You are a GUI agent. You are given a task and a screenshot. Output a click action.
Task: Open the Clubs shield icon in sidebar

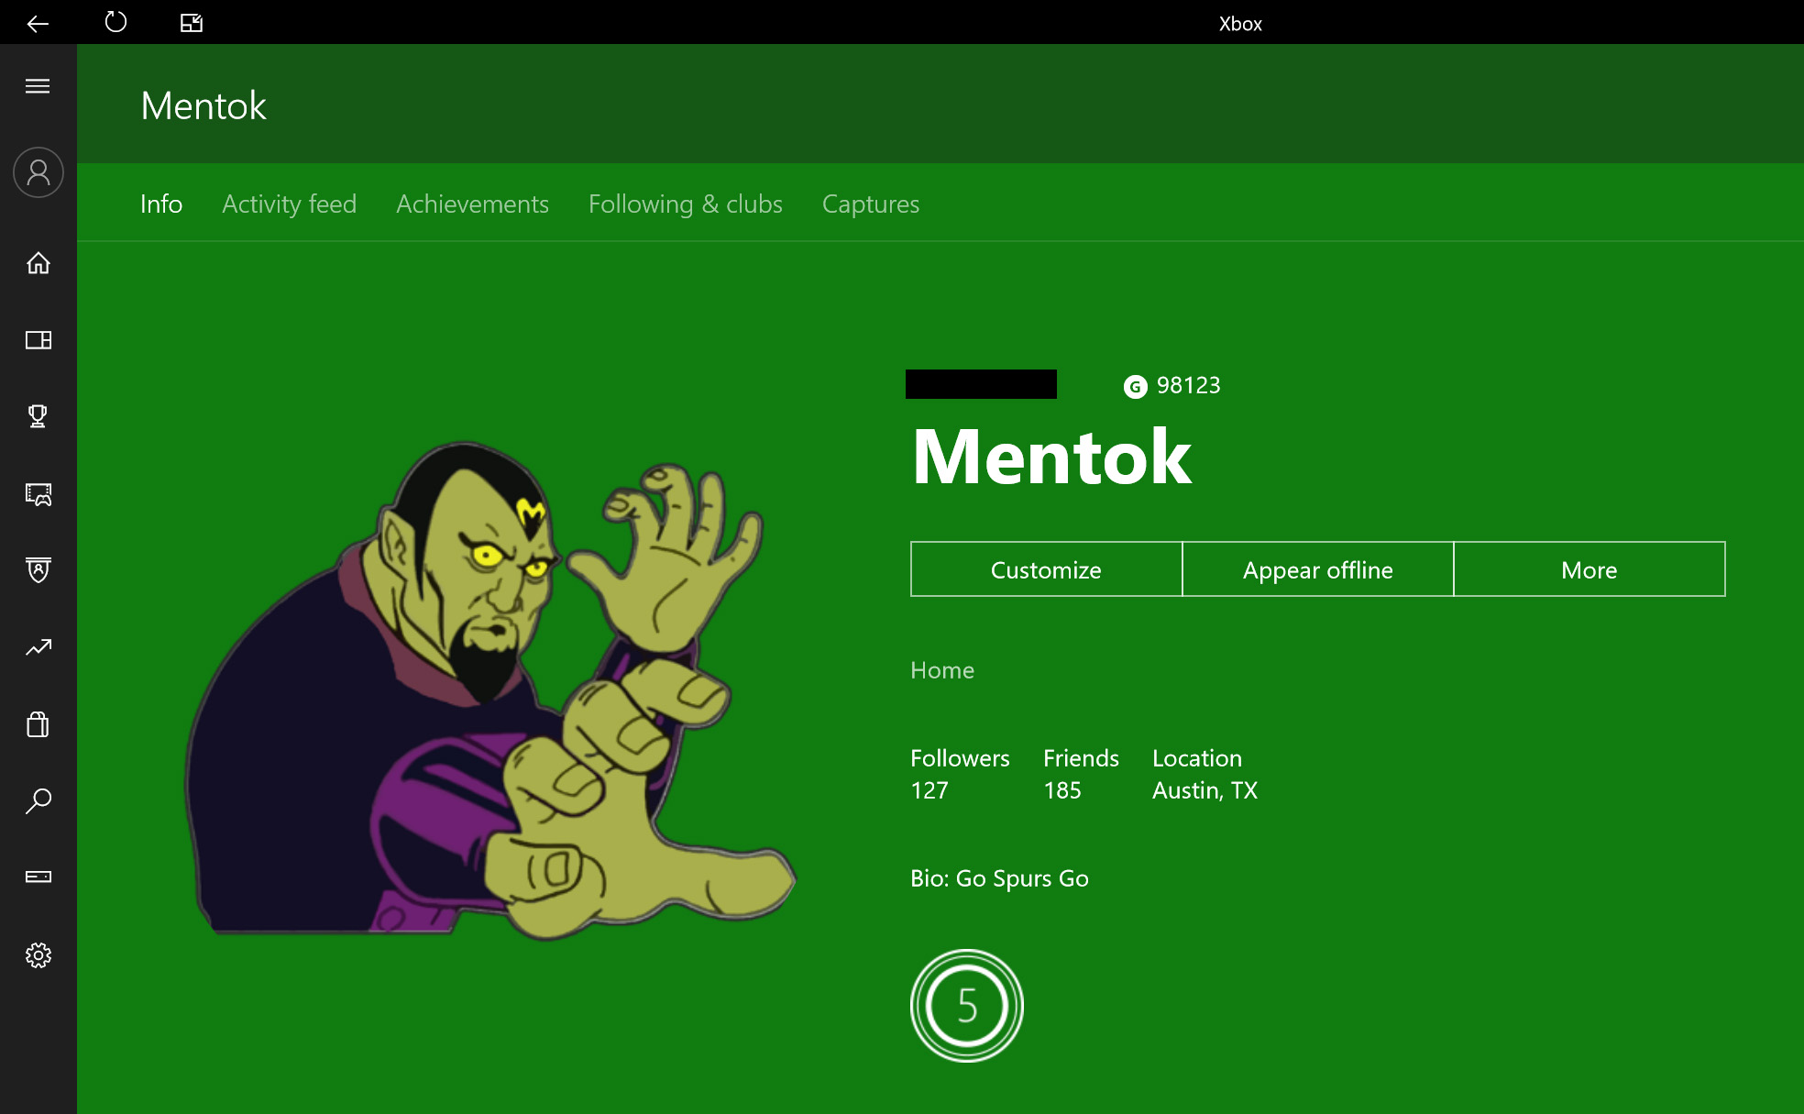click(38, 570)
